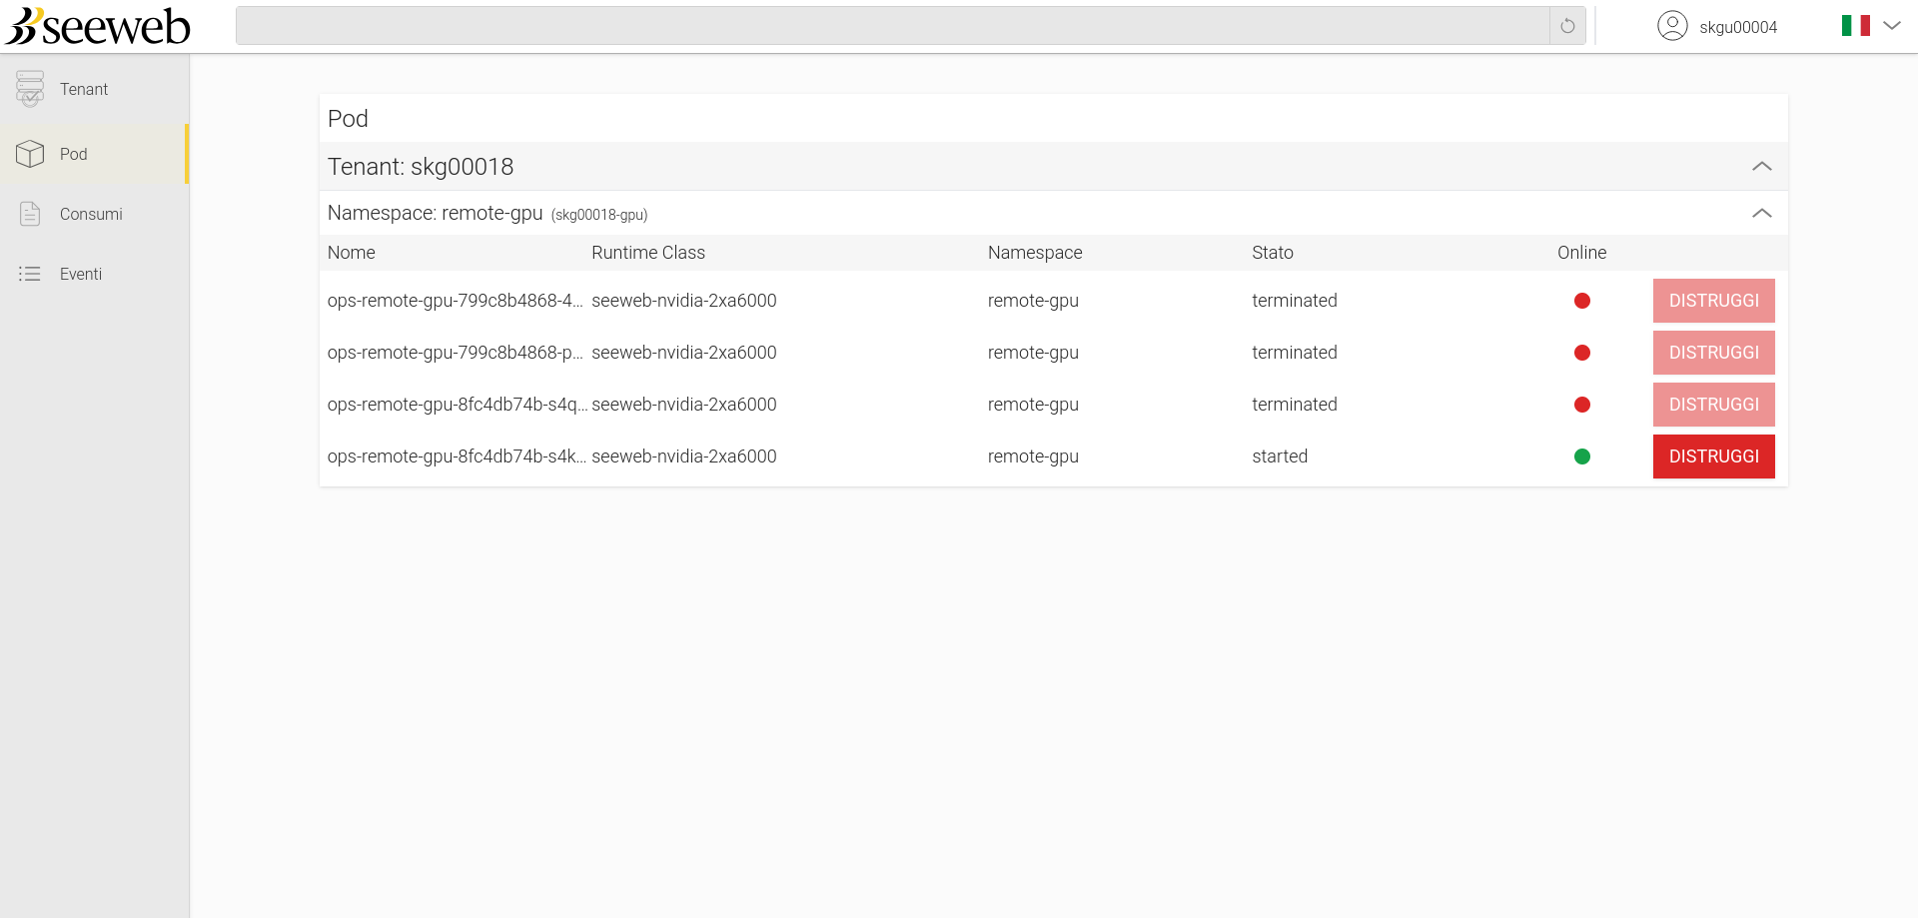Click the Online column header
Image resolution: width=1918 pixels, height=918 pixels.
click(1582, 253)
